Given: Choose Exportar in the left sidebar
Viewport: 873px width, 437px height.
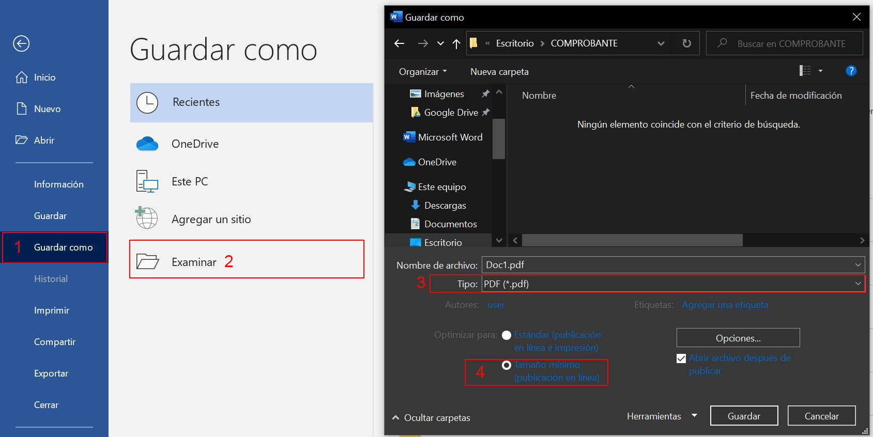Looking at the screenshot, I should [x=51, y=373].
